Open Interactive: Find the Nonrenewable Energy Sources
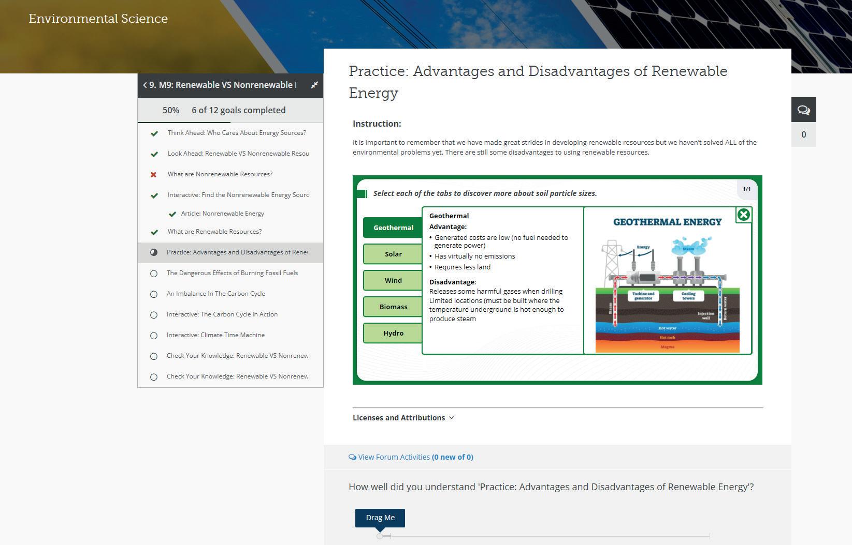This screenshot has height=545, width=852. click(x=238, y=195)
